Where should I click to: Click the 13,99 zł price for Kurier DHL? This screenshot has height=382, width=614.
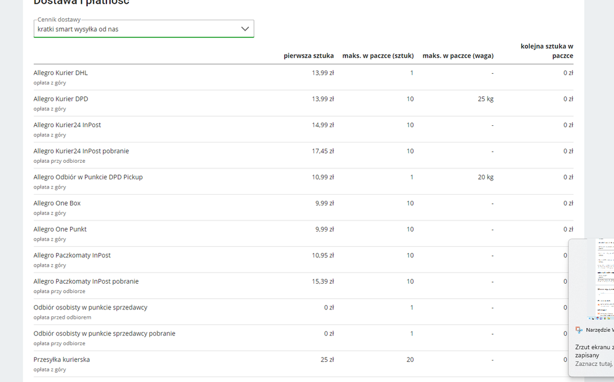(323, 73)
